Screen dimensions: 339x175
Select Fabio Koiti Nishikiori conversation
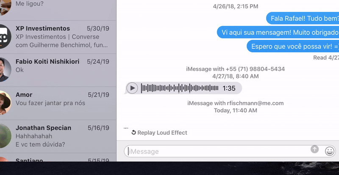[58, 70]
